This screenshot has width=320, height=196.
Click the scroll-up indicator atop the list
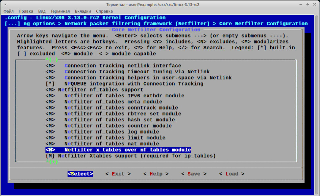[x=52, y=60]
